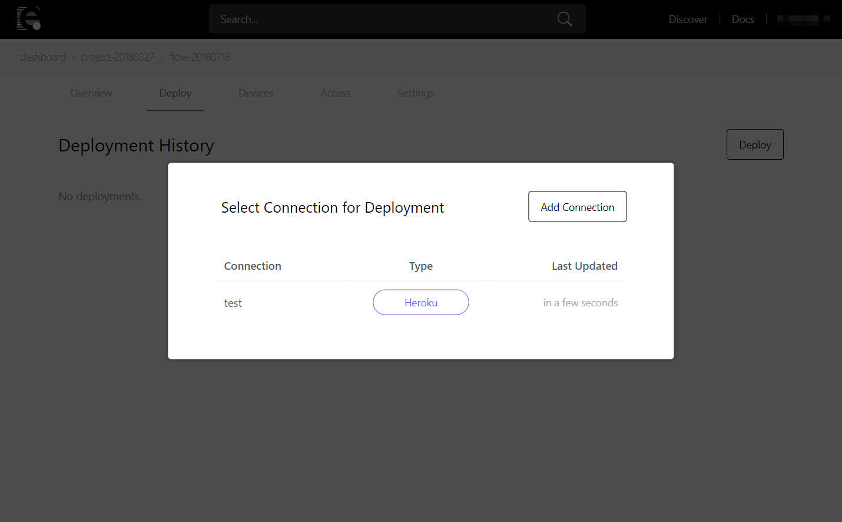Viewport: 842px width, 522px height.
Task: Click the flow-20180718 breadcrumb
Action: (200, 57)
